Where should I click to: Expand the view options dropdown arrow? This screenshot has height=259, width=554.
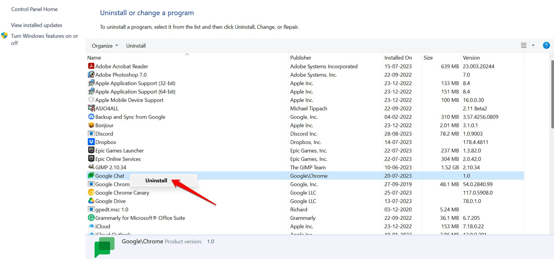click(533, 46)
